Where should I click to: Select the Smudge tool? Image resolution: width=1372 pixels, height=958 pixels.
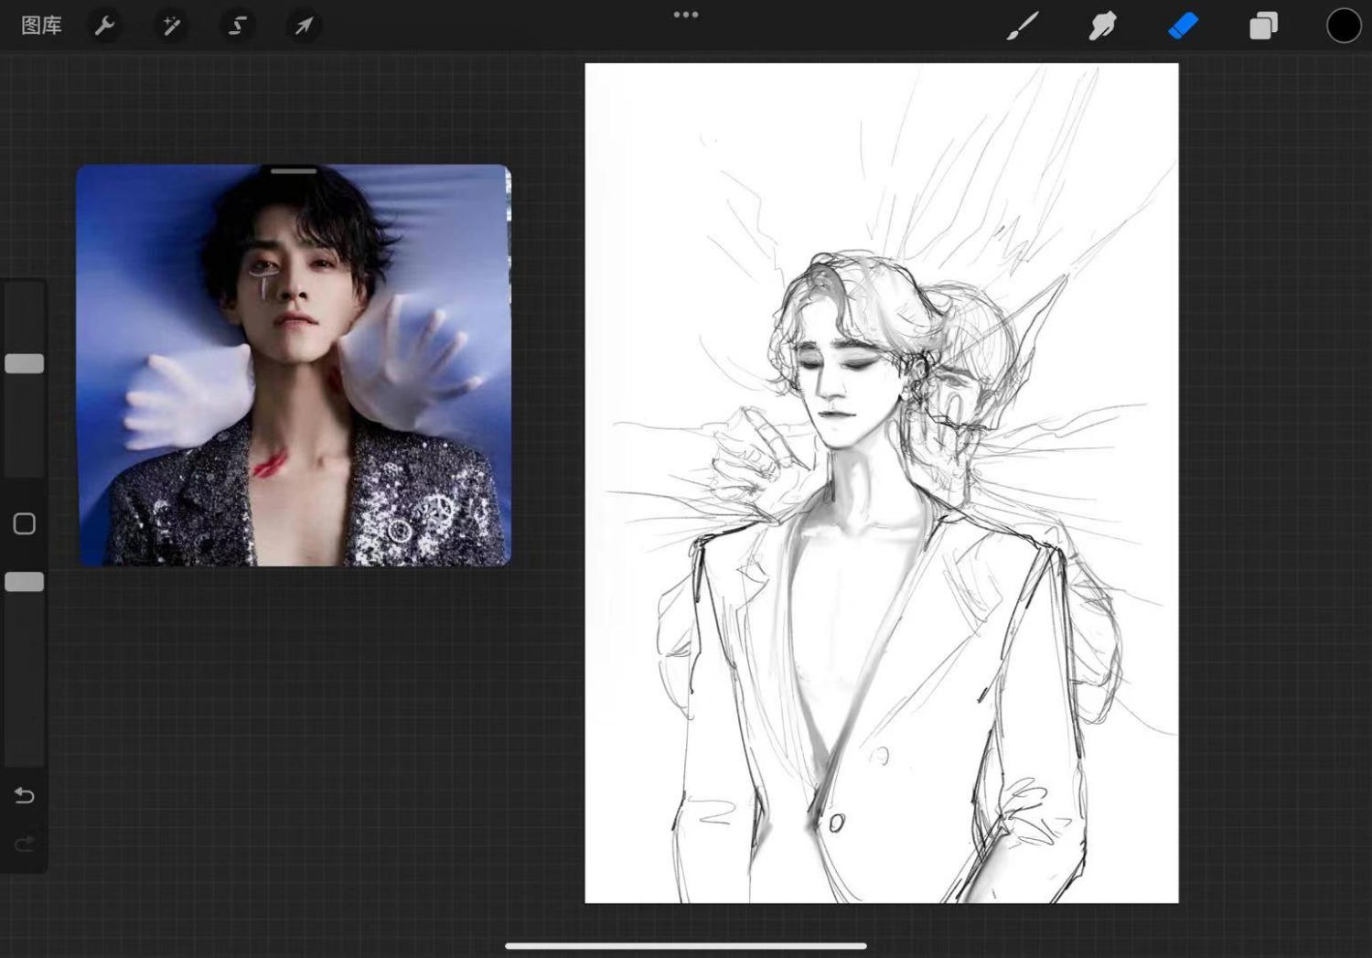pyautogui.click(x=1102, y=26)
